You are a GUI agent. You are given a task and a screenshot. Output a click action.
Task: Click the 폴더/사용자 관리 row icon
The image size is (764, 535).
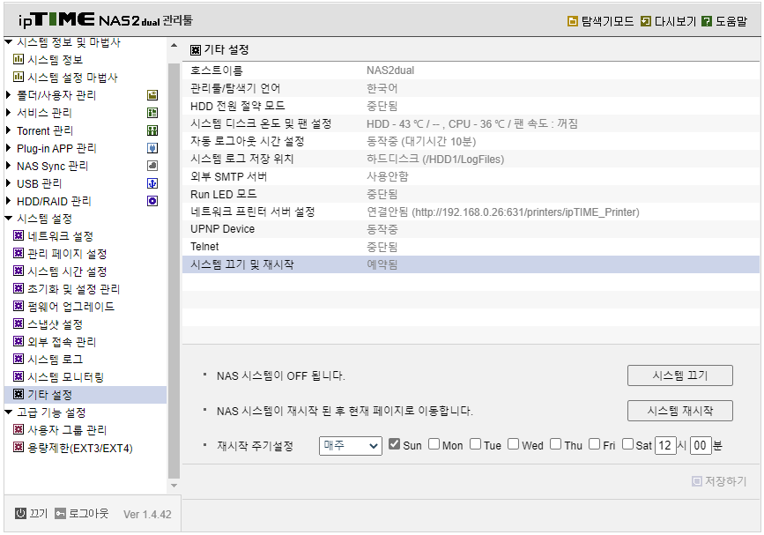click(152, 95)
